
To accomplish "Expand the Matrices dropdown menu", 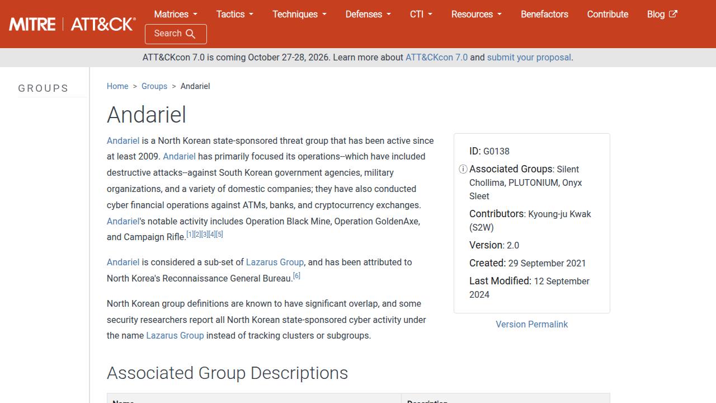I will point(176,14).
